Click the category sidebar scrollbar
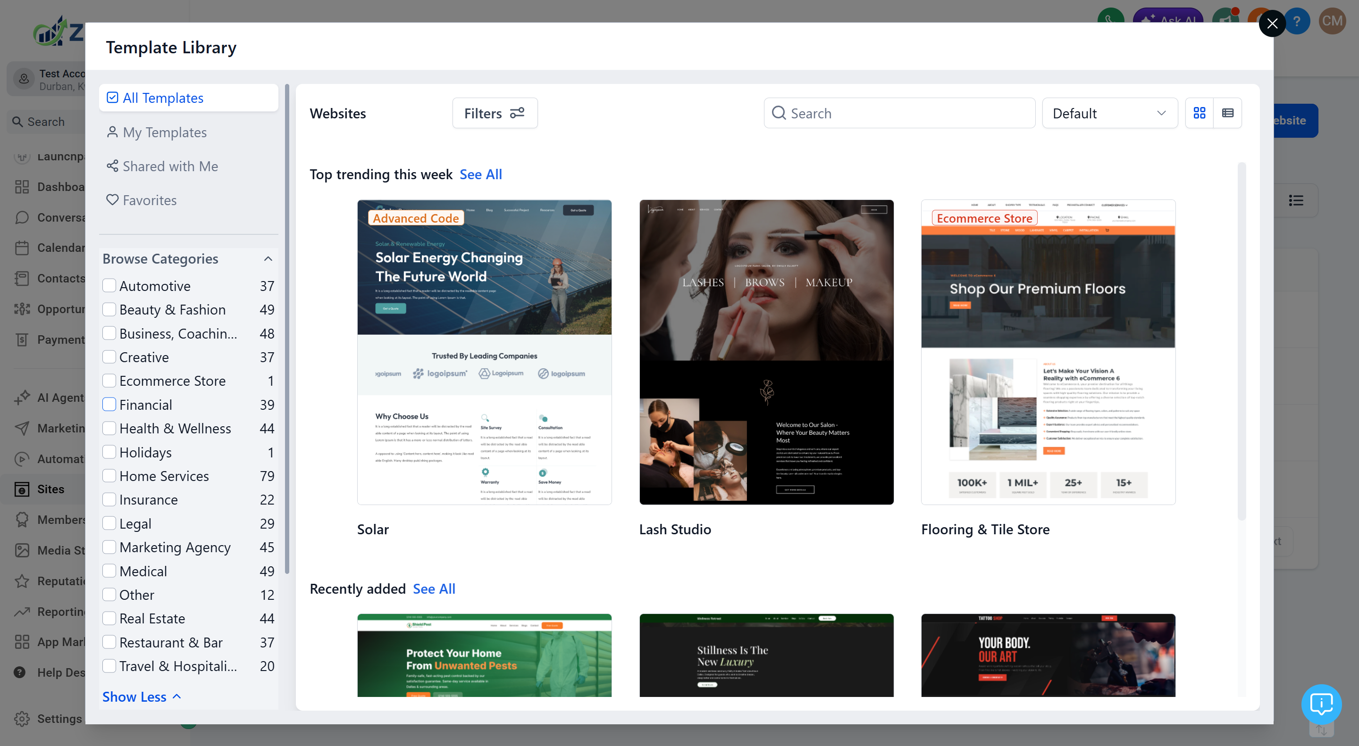 [x=287, y=329]
